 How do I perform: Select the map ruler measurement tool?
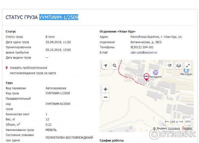(x=188, y=121)
